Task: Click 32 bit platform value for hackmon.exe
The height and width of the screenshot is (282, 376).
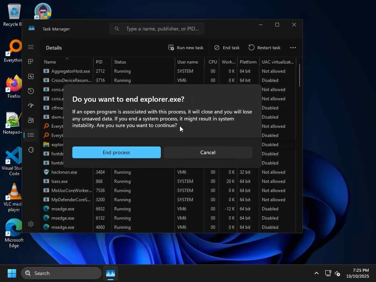Action: click(245, 172)
